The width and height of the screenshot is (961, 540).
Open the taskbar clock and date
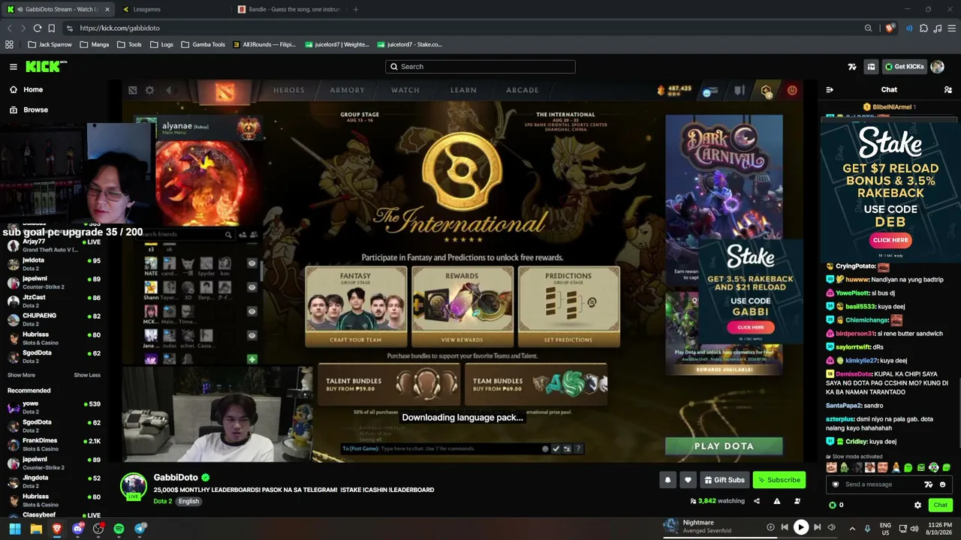(940, 529)
